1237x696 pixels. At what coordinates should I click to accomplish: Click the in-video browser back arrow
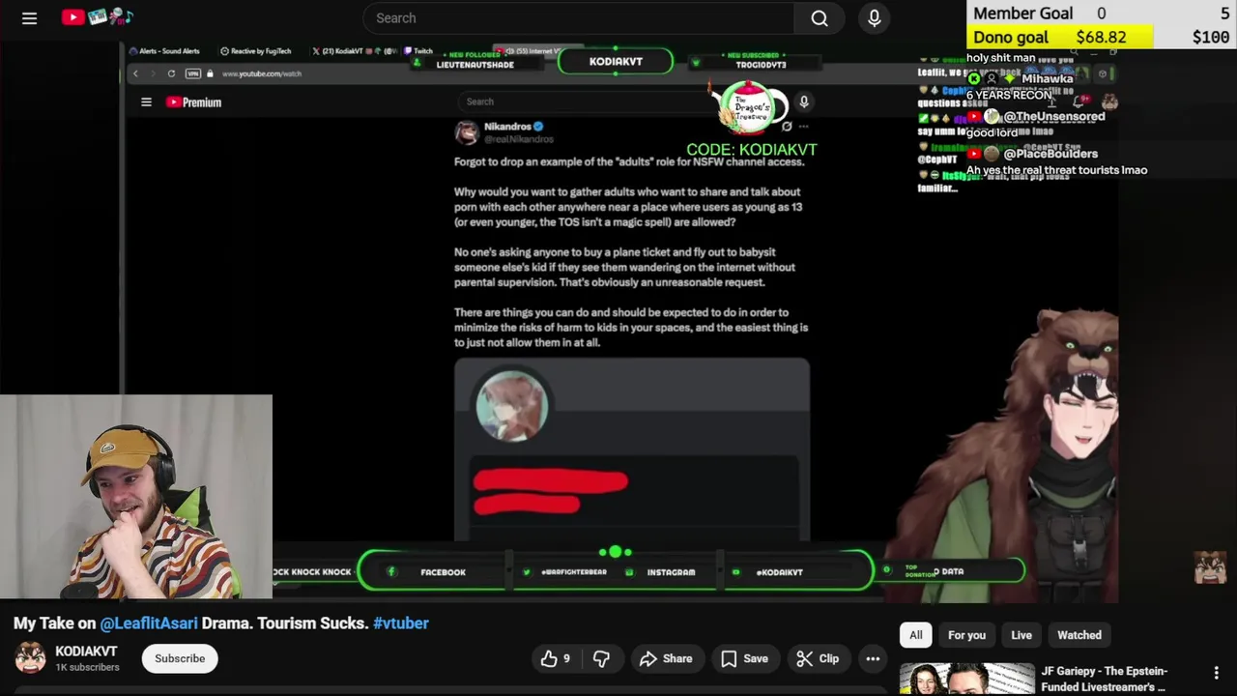[135, 73]
